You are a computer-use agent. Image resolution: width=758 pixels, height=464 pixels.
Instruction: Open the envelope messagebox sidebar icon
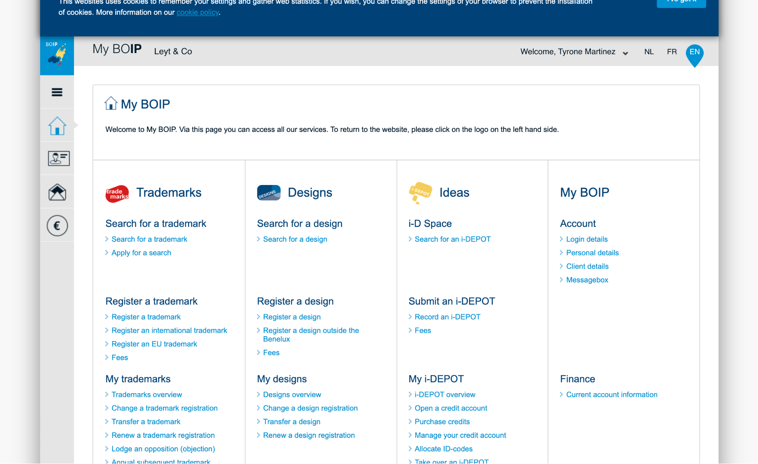pos(57,192)
